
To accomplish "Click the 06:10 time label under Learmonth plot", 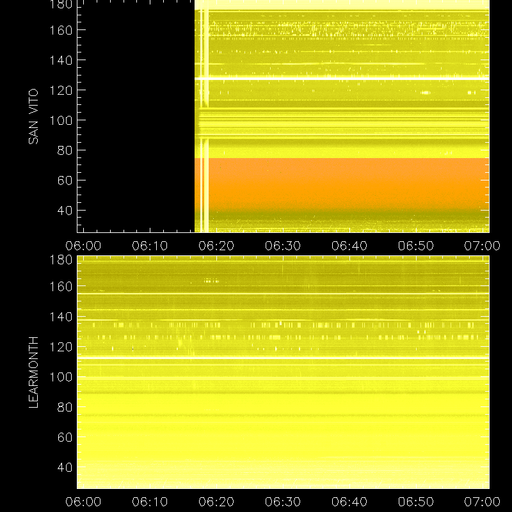I will [x=150, y=502].
